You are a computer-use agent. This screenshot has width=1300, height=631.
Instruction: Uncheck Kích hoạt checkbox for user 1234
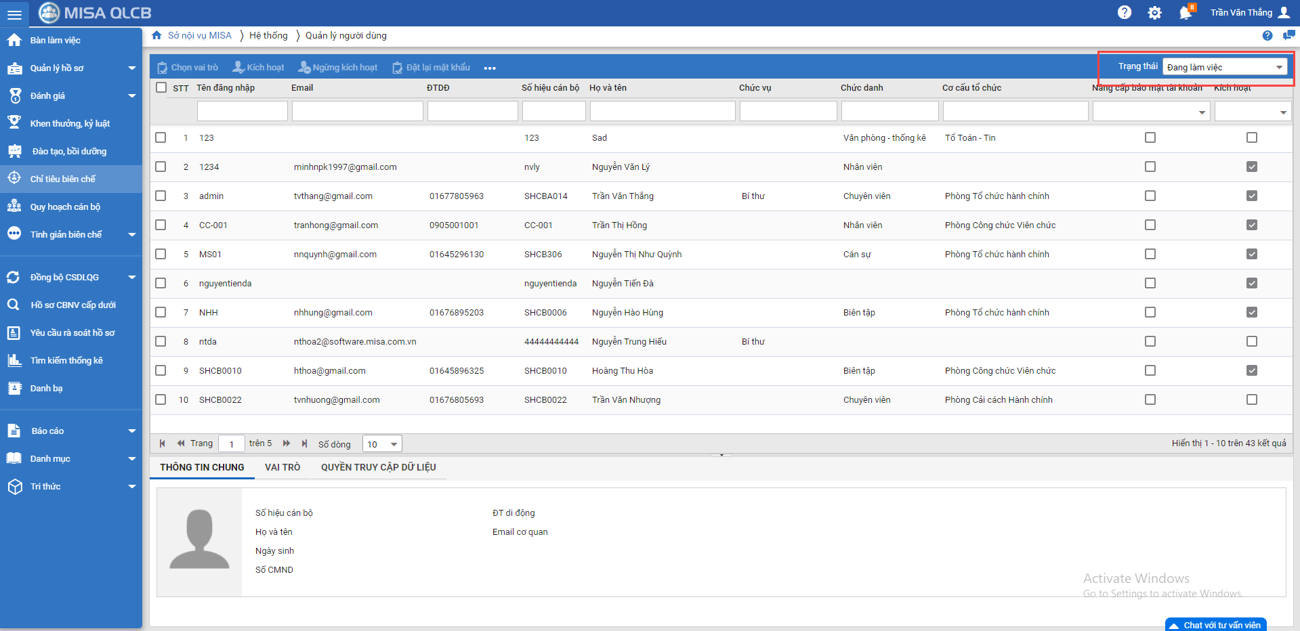coord(1251,167)
